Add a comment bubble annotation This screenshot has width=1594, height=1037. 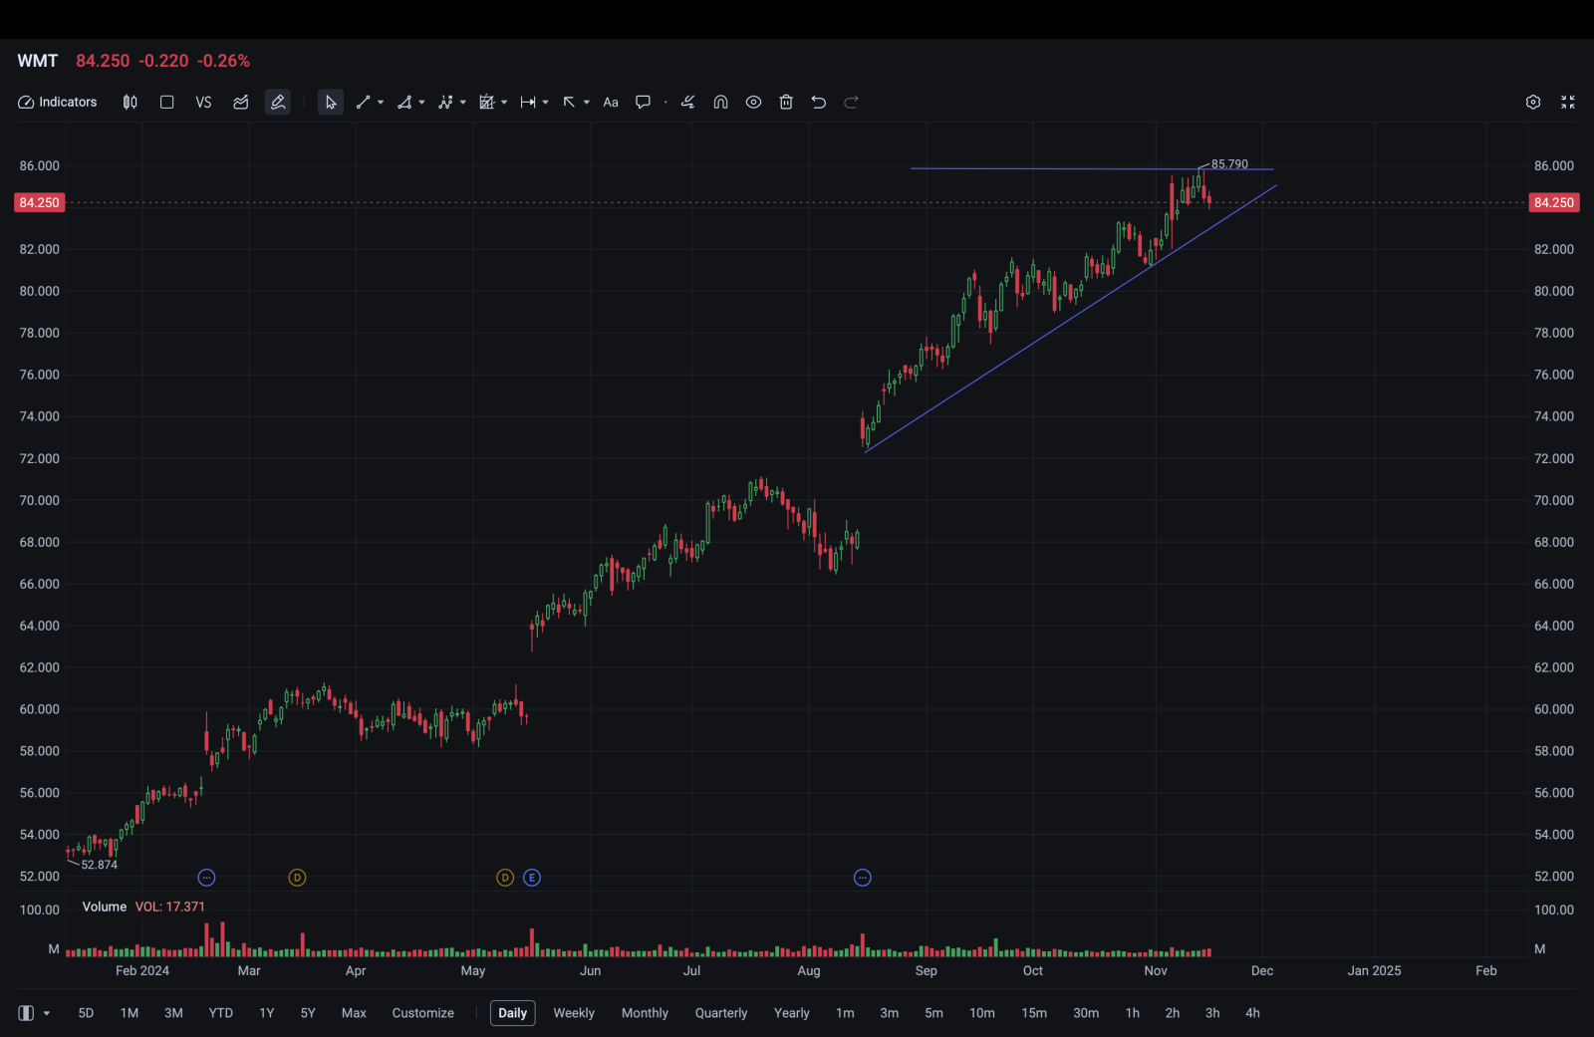click(x=644, y=102)
